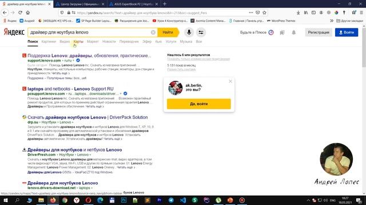Open a new browser tab
The height and width of the screenshot is (205, 366).
(x=165, y=4)
